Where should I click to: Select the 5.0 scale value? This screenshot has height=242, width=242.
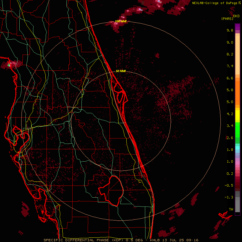coord(230,102)
